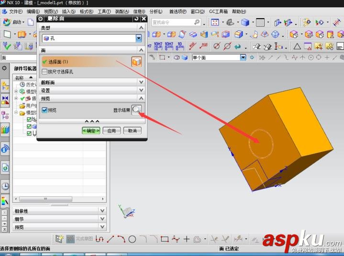Click the triangle icon in third toolbar row

(x=297, y=46)
